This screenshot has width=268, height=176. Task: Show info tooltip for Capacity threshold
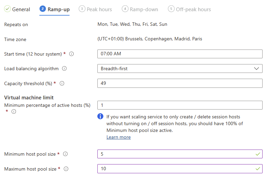62,83
